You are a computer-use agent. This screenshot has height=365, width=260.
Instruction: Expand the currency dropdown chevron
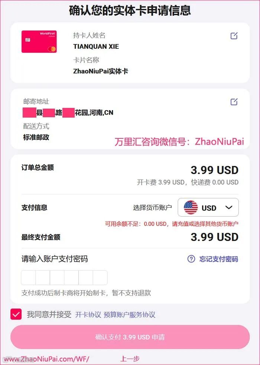(229, 207)
